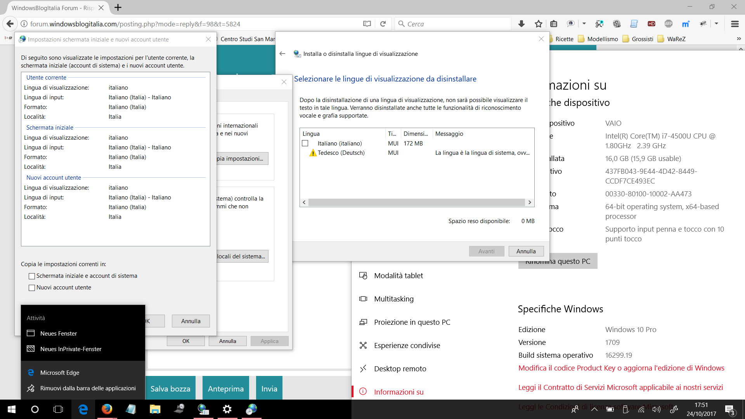
Task: Switch to Firefox on taskbar
Action: 107,409
